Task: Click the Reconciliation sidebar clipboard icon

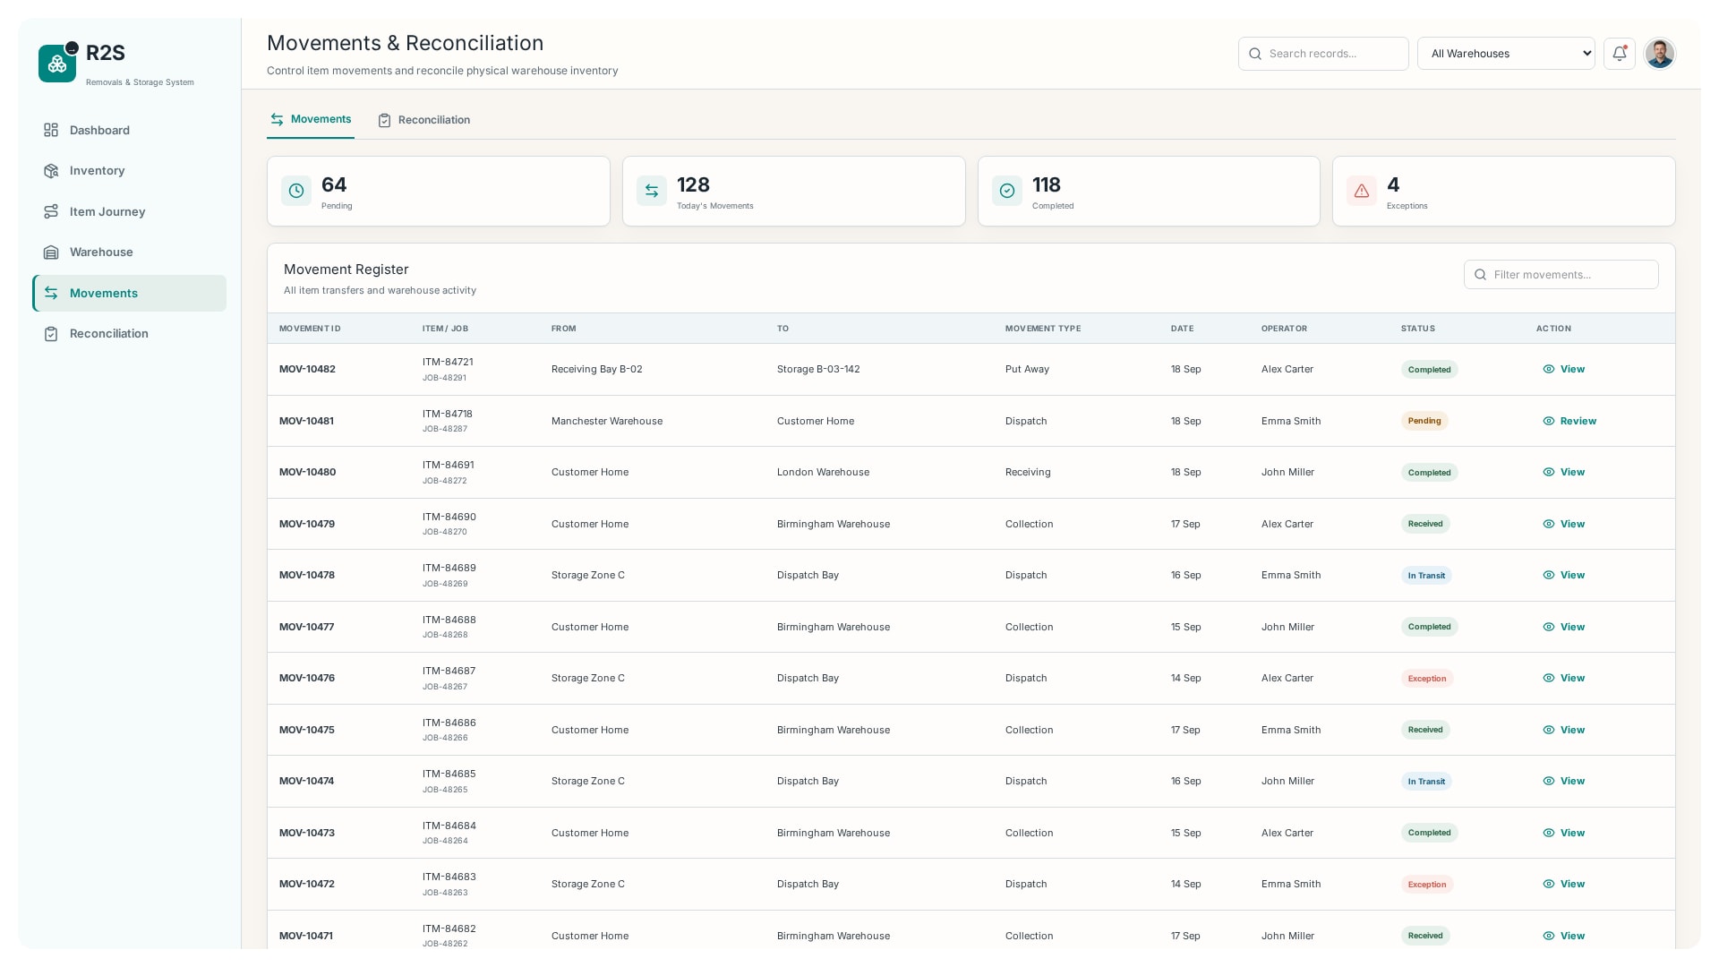Action: 51,334
